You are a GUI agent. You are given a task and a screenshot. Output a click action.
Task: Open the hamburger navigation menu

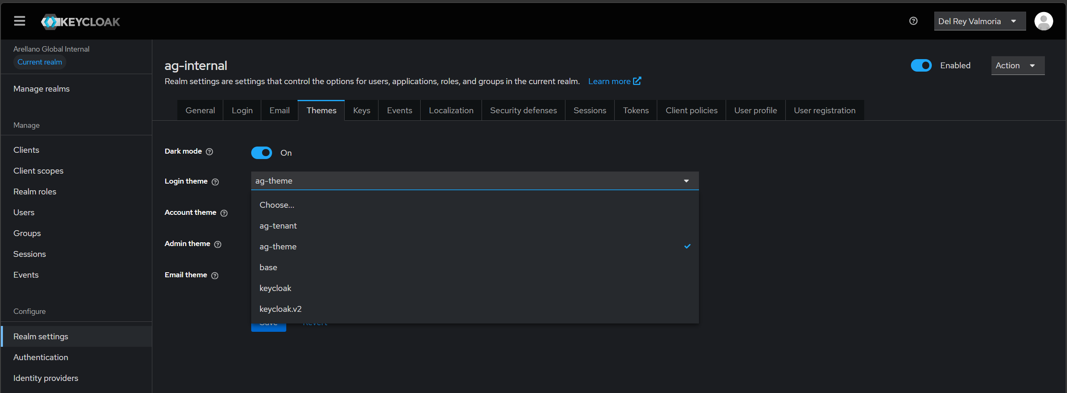(x=20, y=21)
